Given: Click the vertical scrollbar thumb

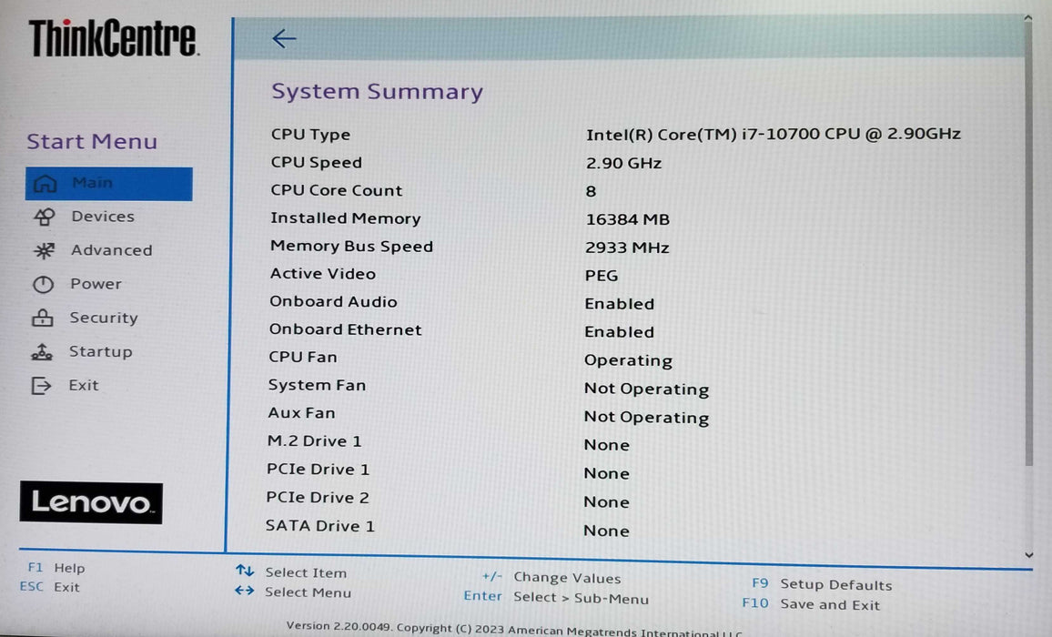Looking at the screenshot, I should 1029,245.
